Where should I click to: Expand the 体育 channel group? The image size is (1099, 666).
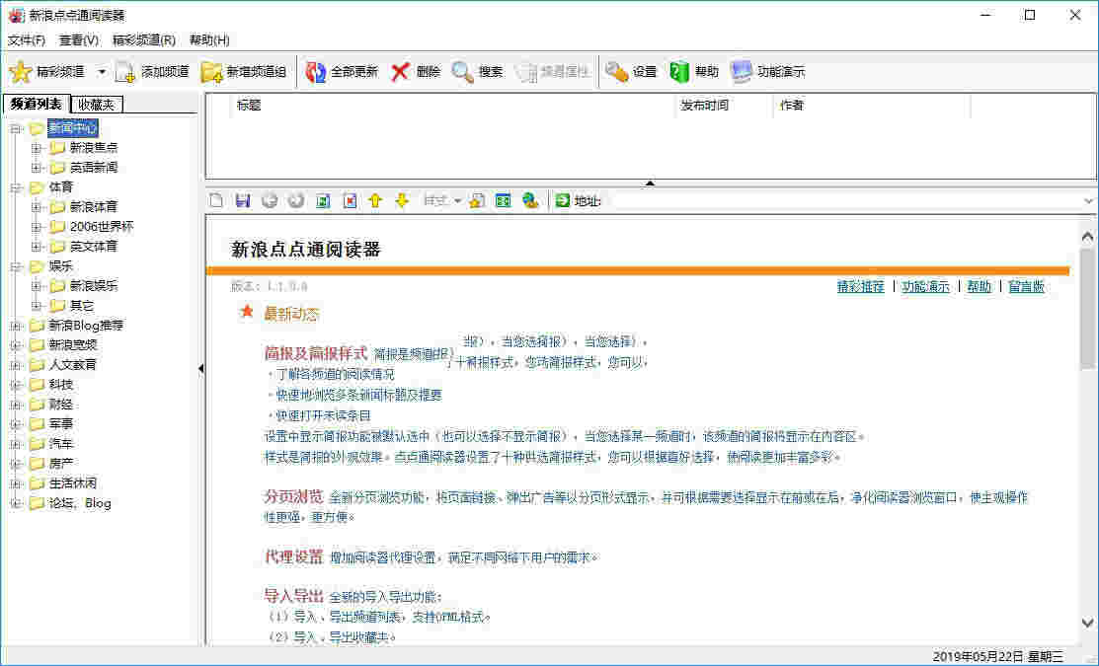point(17,186)
